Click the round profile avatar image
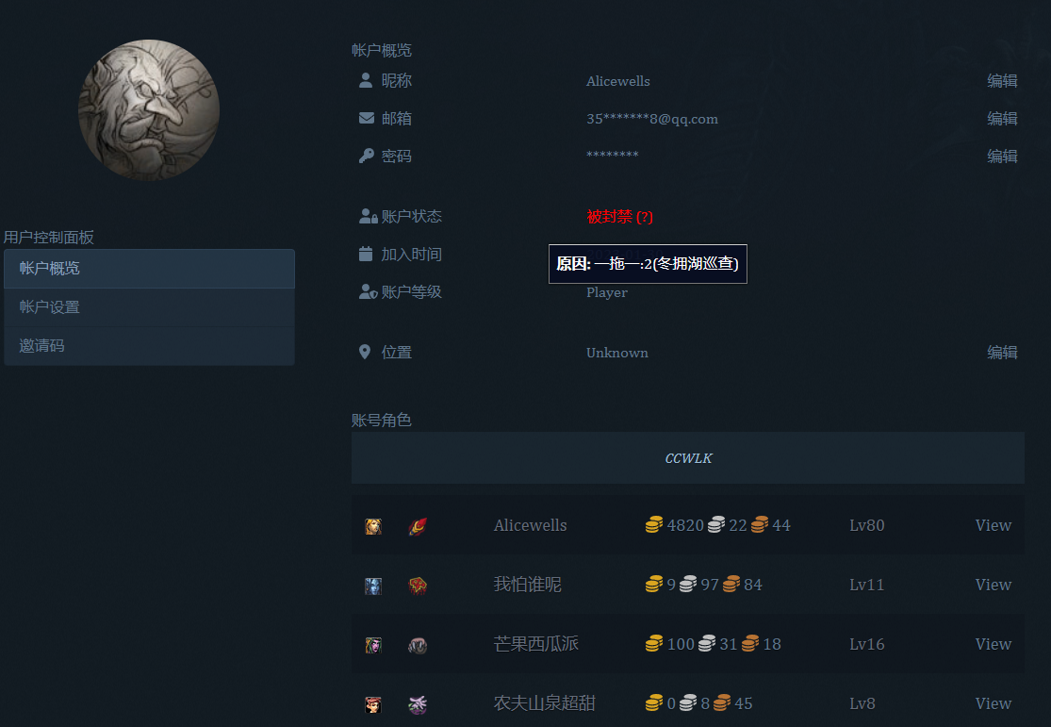 click(x=149, y=110)
